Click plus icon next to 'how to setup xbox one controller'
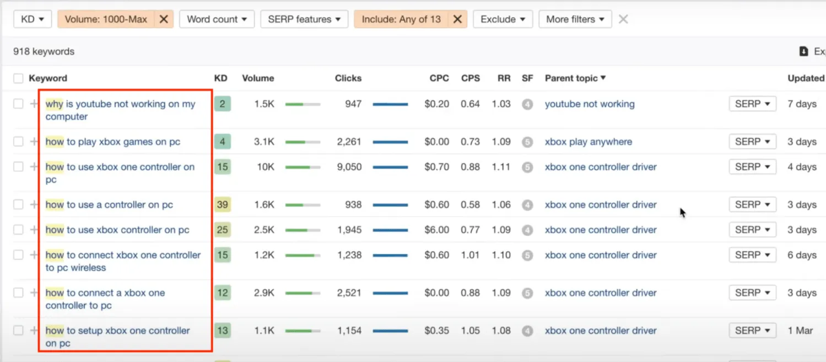 tap(34, 331)
